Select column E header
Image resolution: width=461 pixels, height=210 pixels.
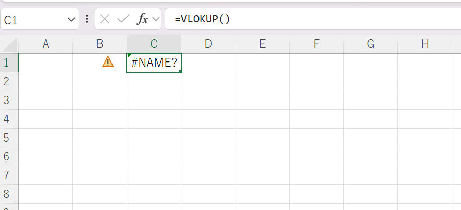262,44
